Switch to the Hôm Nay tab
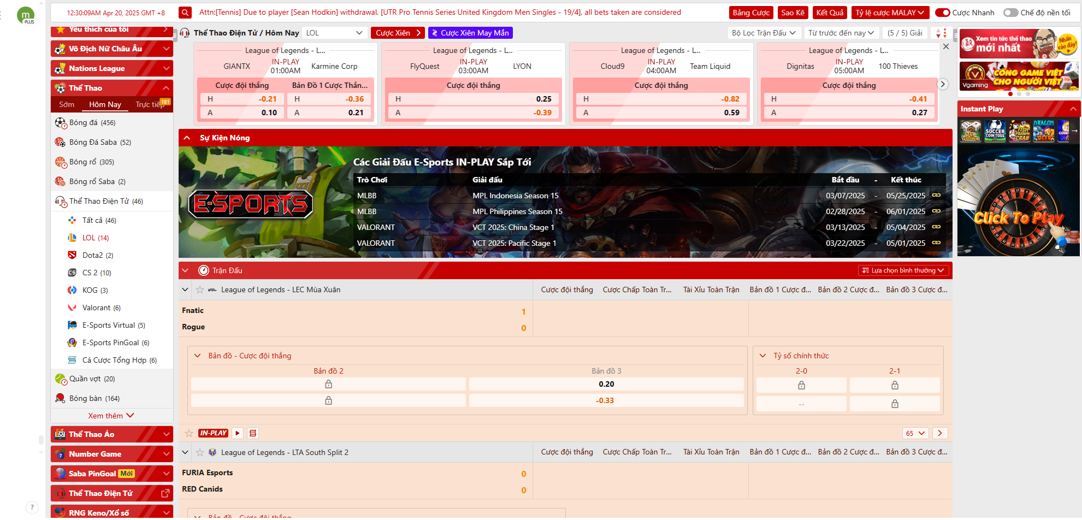Screen dimensions: 1082x520 105,104
